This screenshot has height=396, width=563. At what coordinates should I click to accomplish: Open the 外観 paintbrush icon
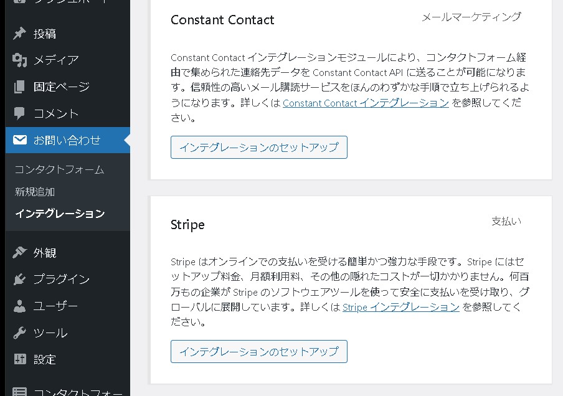pos(20,252)
